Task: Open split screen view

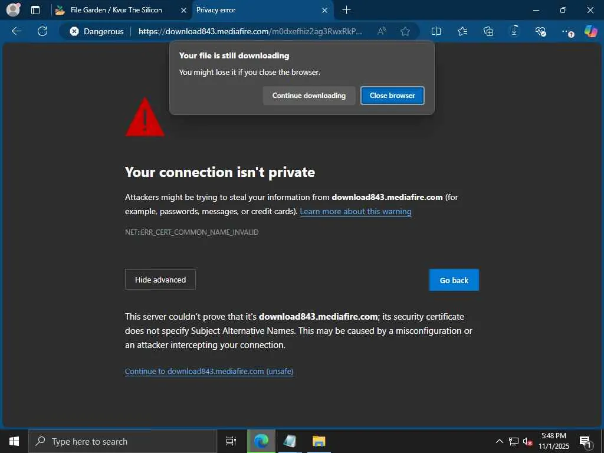Action: pyautogui.click(x=436, y=31)
